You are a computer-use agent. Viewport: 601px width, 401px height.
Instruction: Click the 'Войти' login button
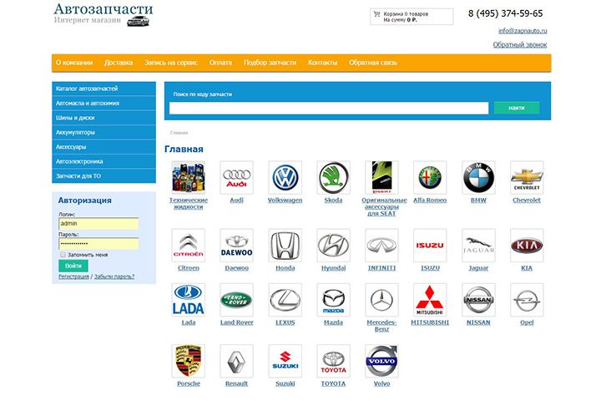73,266
